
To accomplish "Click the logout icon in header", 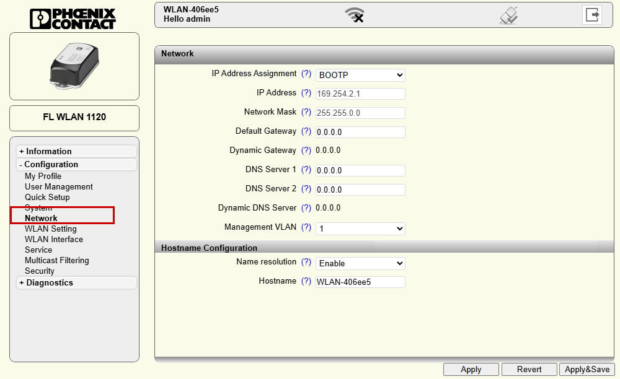I will pyautogui.click(x=592, y=14).
